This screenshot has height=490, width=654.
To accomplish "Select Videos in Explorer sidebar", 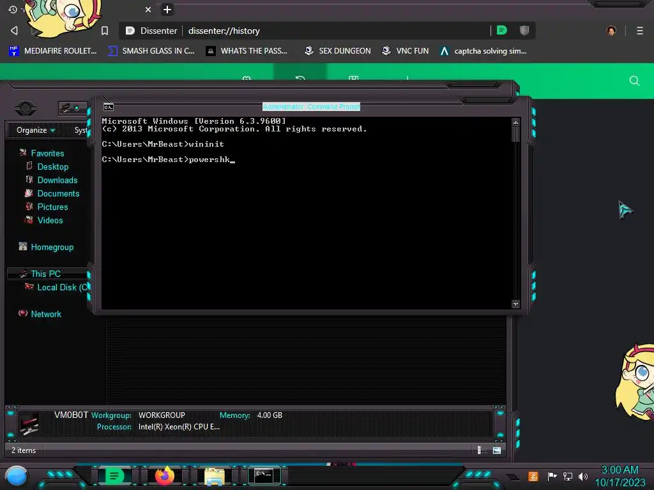I will (x=50, y=220).
